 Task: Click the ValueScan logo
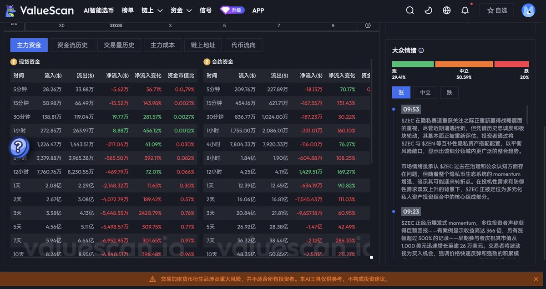click(x=39, y=10)
